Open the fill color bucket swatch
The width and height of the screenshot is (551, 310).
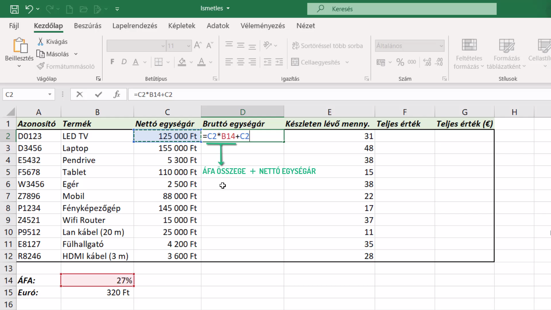pos(182,62)
